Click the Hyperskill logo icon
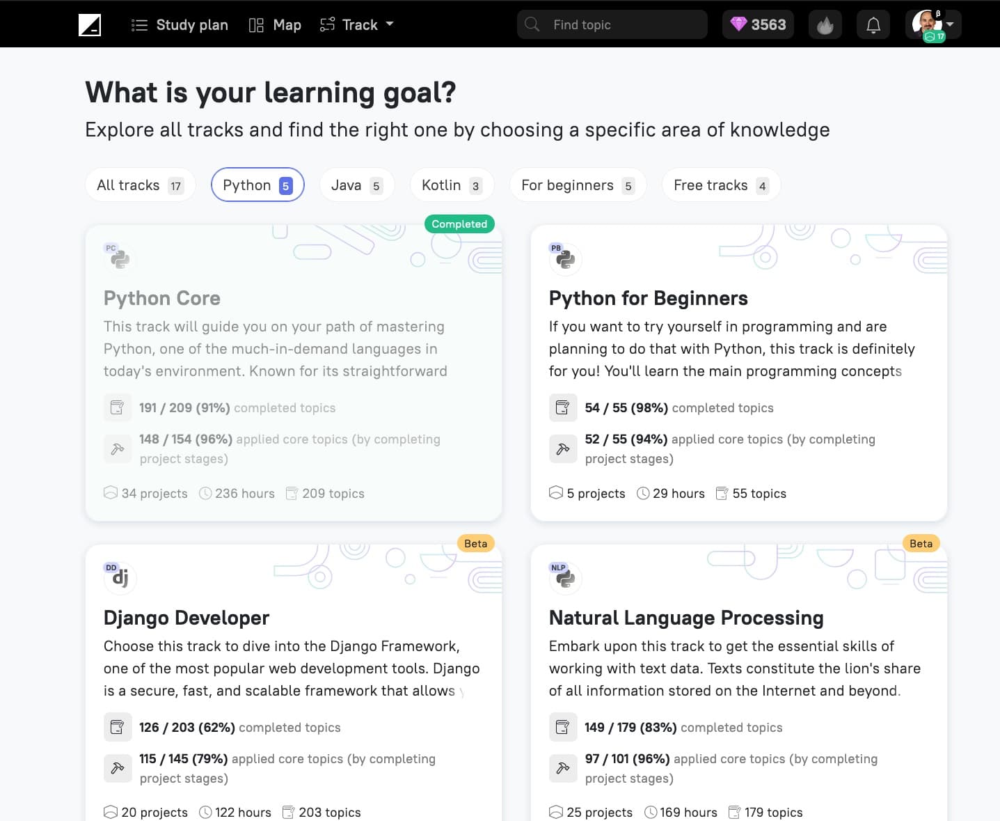 (x=90, y=25)
